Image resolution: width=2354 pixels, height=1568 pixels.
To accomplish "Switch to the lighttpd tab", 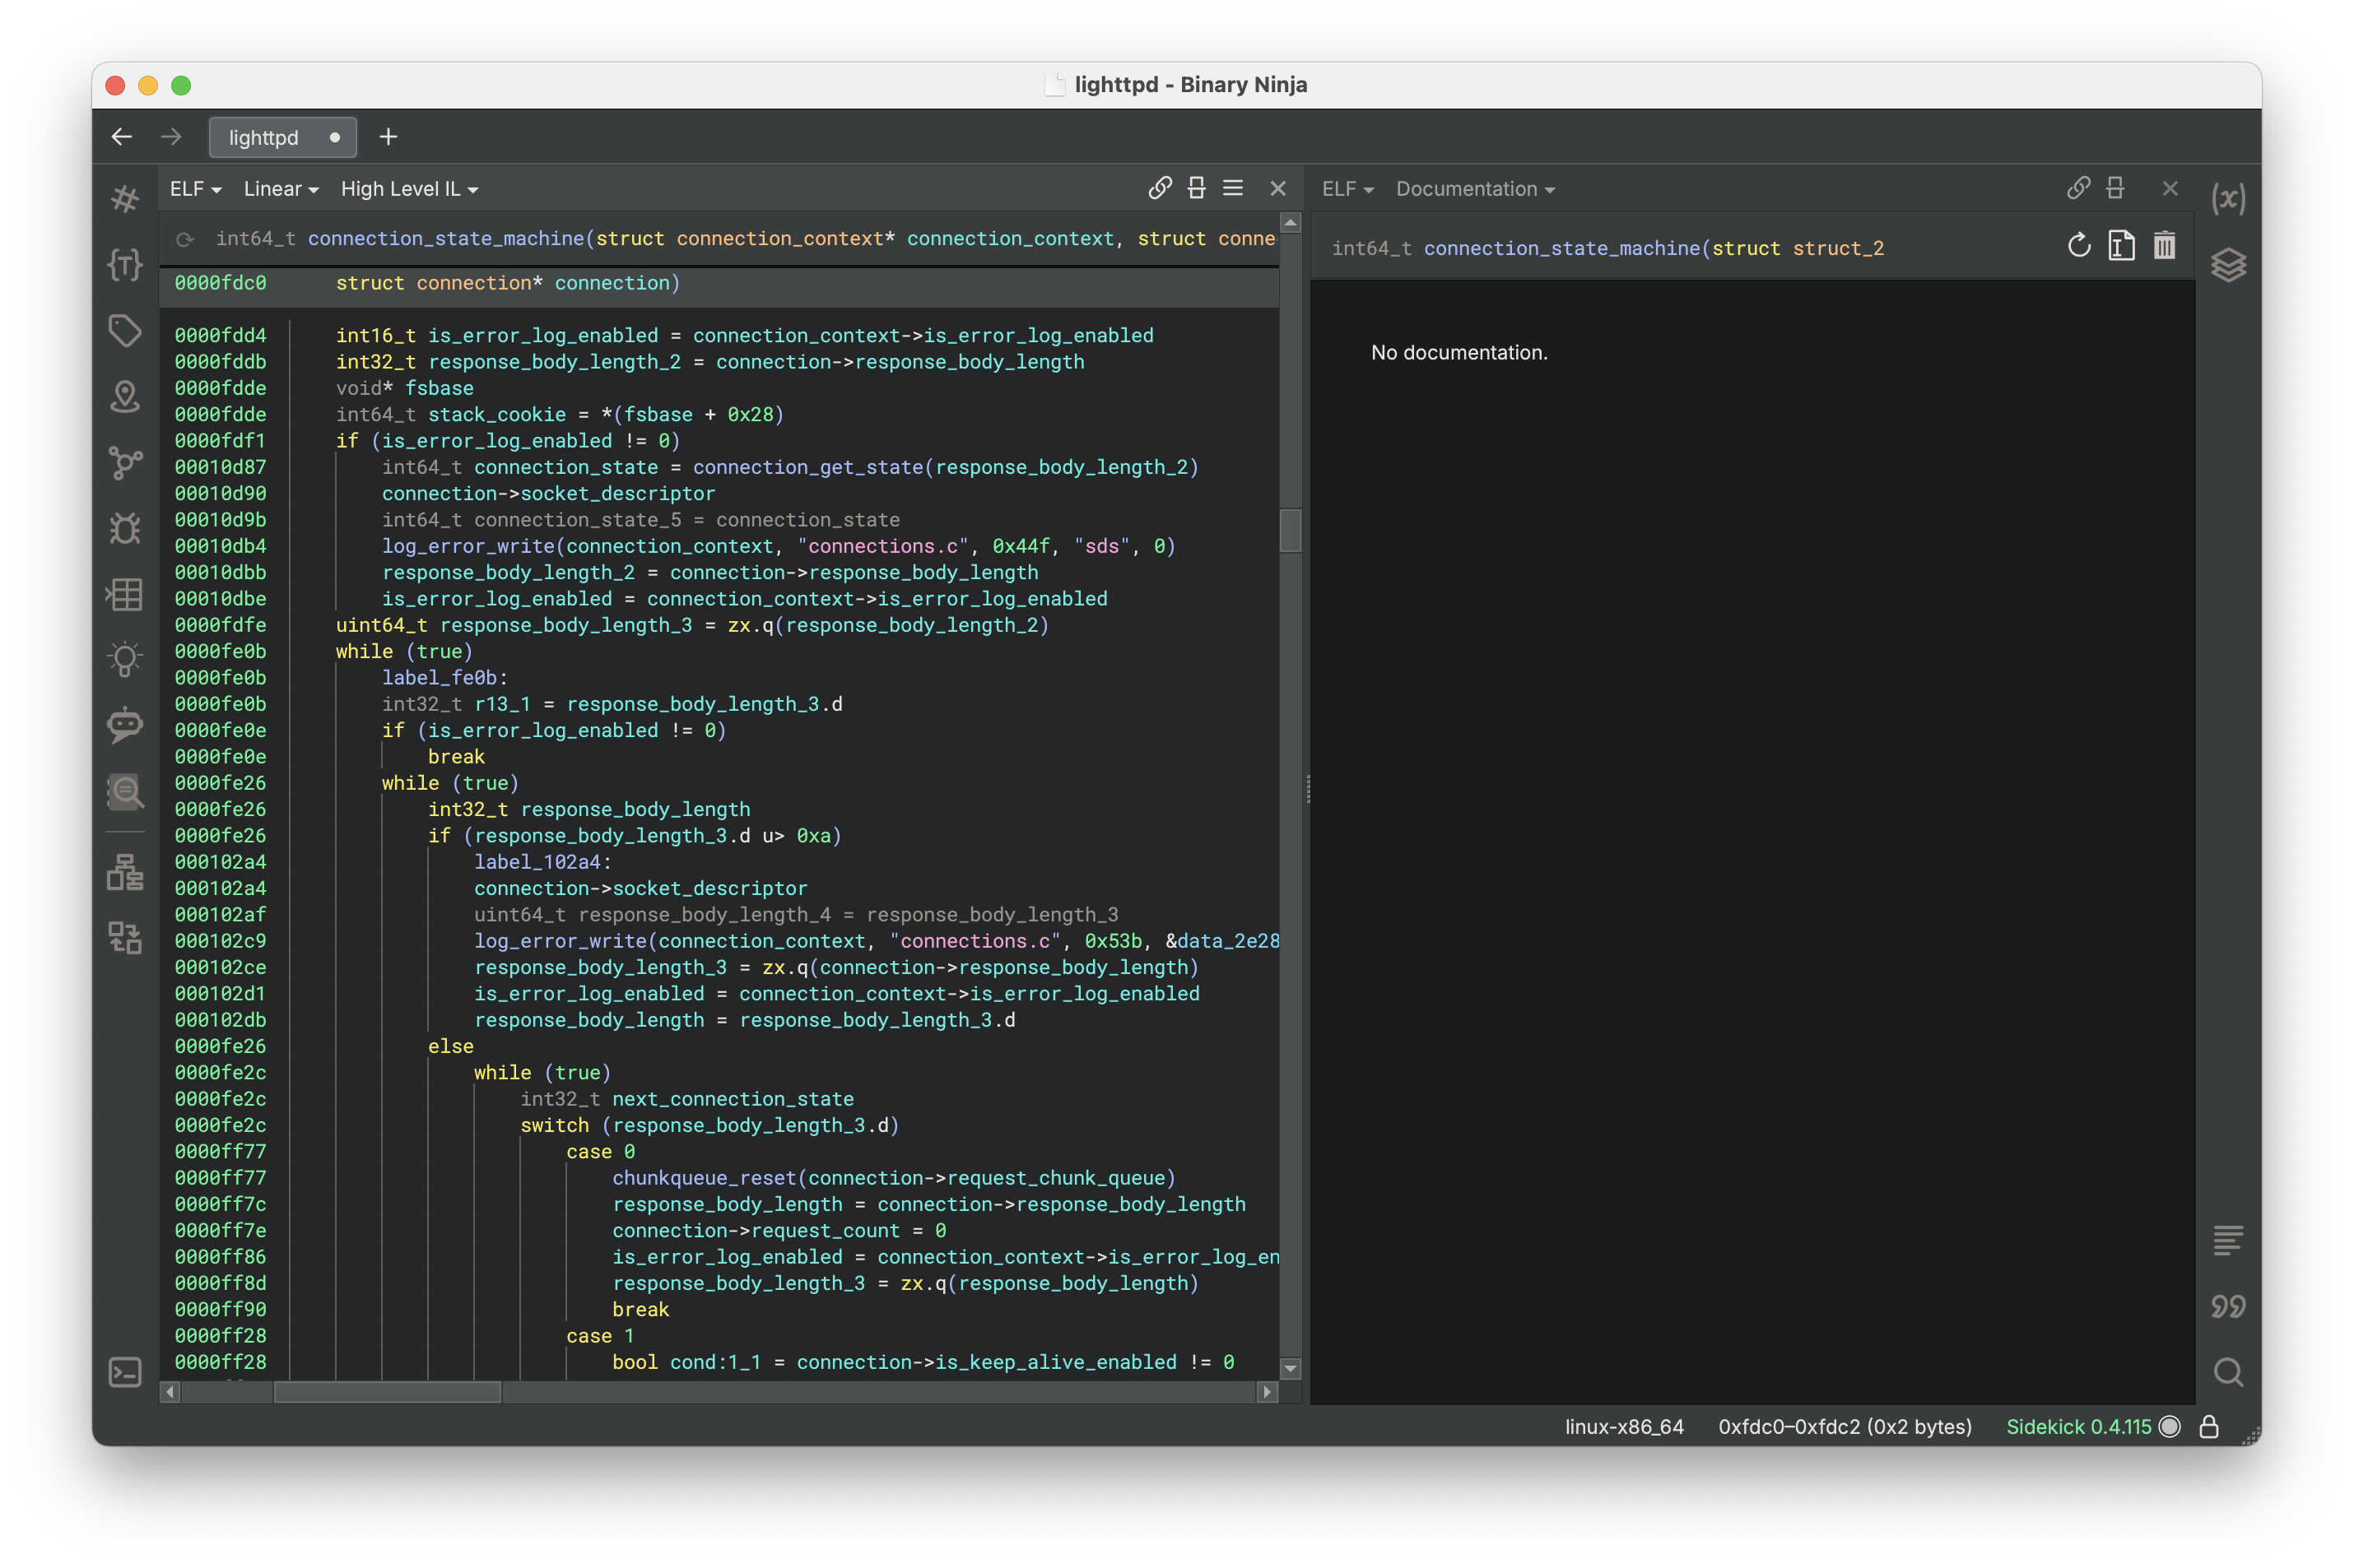I will 283,137.
